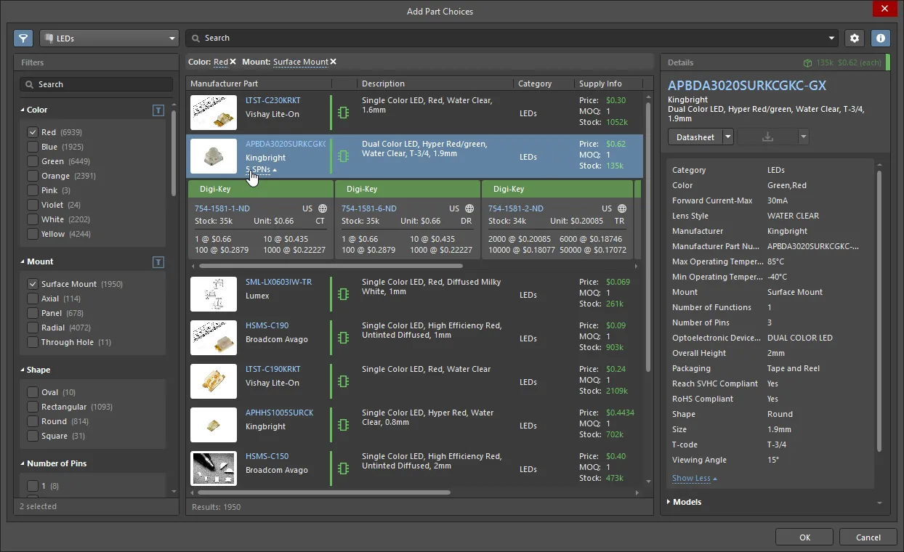Screen dimensions: 904x552
Task: Click the green box stock icon in Details header
Action: pos(807,63)
